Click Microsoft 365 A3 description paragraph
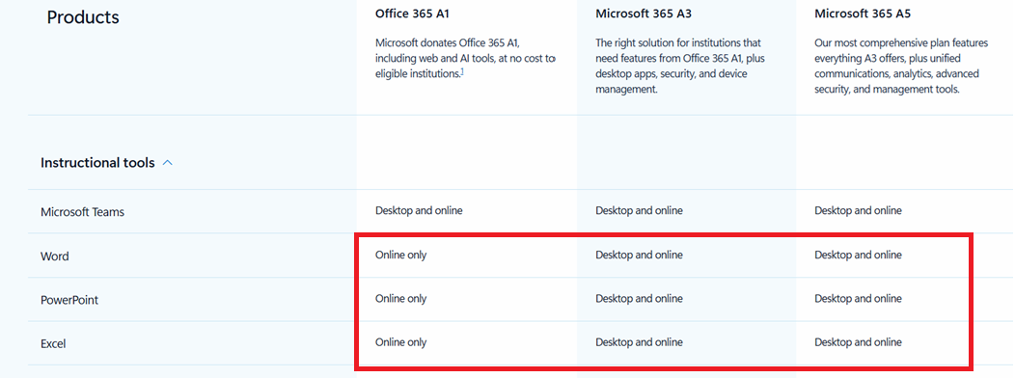Screen dimensions: 1015x378 (x=681, y=66)
